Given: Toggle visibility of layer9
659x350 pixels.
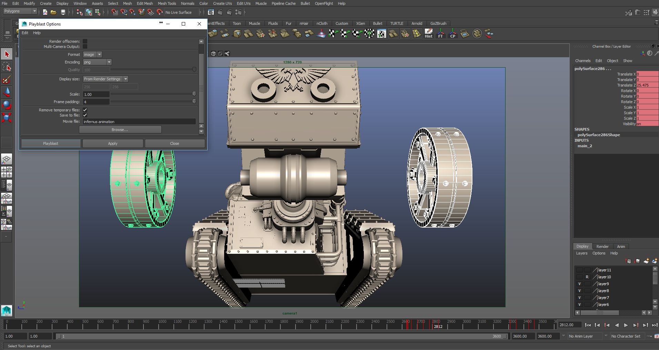Looking at the screenshot, I should [x=579, y=284].
